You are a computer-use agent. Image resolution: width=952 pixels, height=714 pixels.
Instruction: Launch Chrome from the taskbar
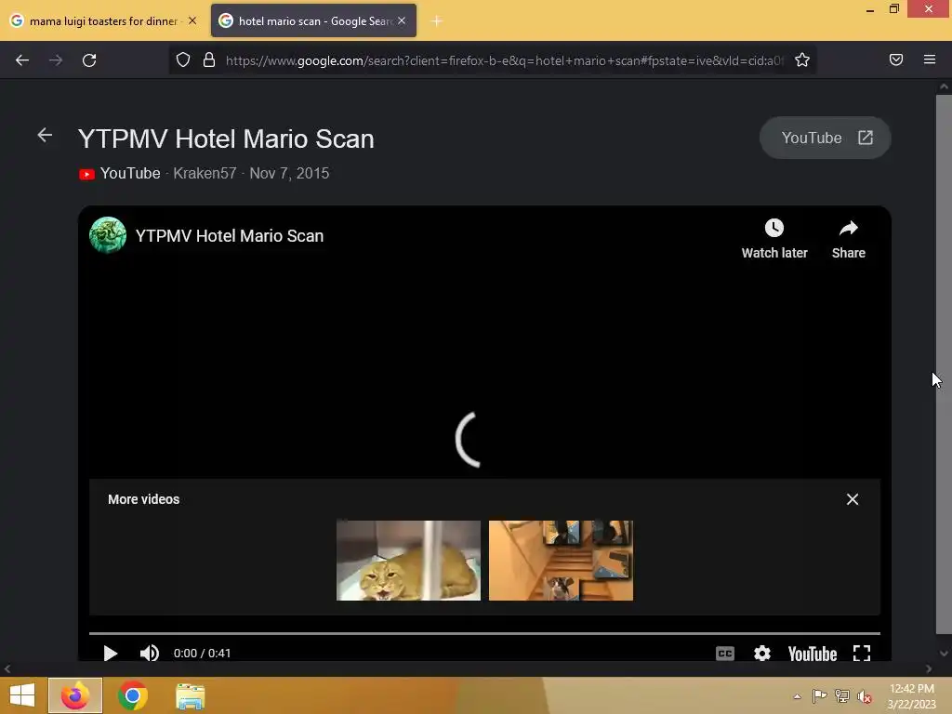133,695
